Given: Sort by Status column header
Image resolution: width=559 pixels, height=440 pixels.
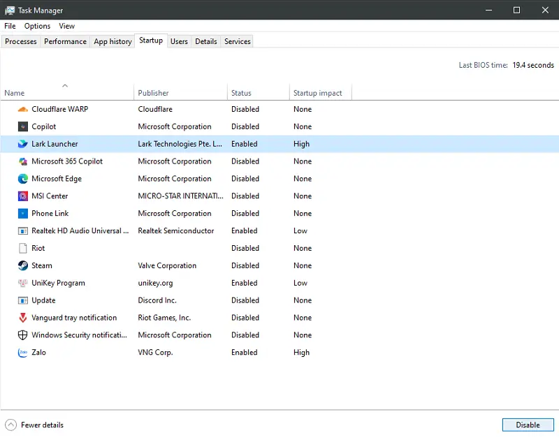Looking at the screenshot, I should tap(241, 93).
